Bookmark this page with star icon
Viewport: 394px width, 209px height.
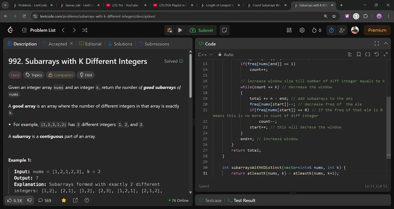tap(334, 16)
